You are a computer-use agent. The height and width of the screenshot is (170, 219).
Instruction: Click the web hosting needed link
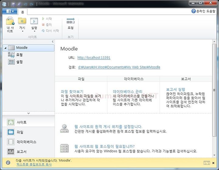click(x=104, y=146)
